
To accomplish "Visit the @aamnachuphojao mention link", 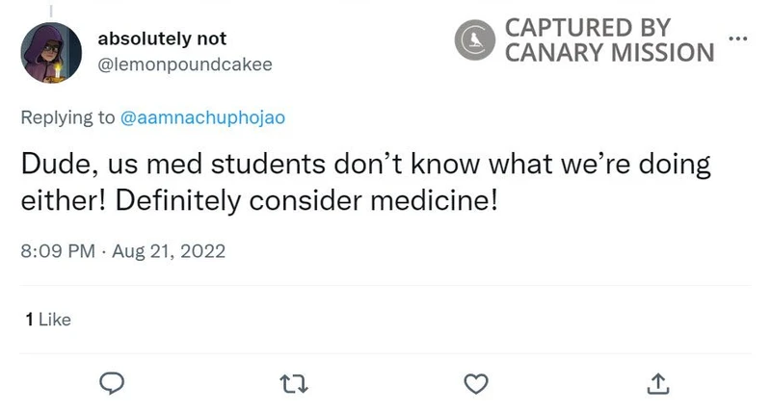I will [x=203, y=118].
